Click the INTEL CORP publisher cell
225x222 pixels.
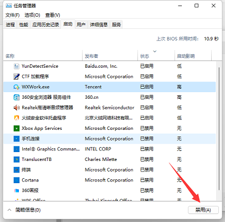pos(98,149)
